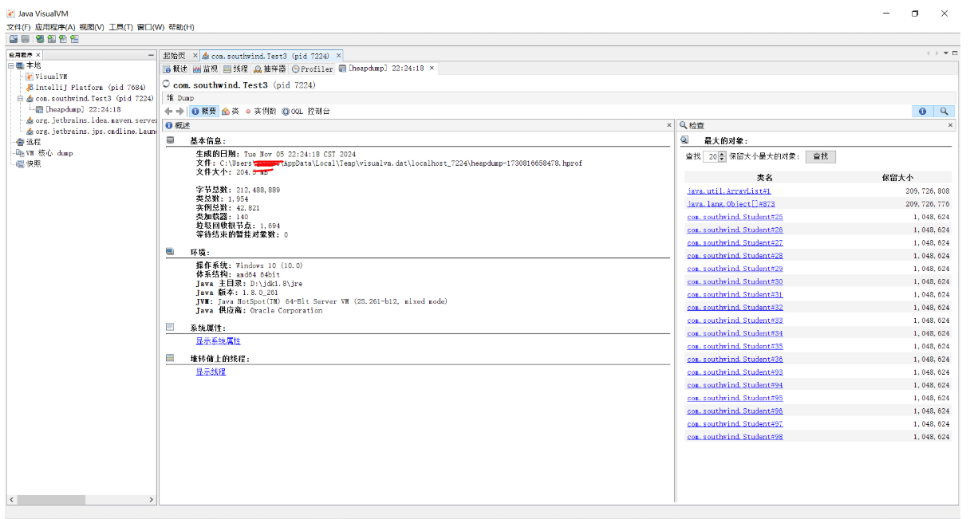
Task: Open the 文件(F) menu
Action: click(x=18, y=27)
